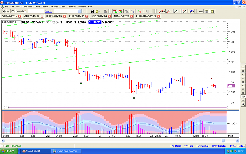Click the Windows start button
246x154 pixels.
click(x=9, y=151)
